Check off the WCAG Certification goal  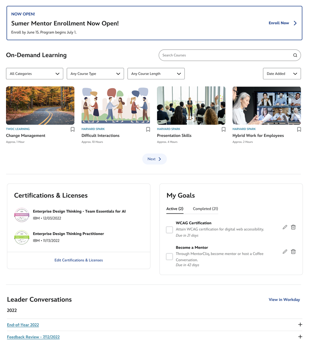coord(170,230)
